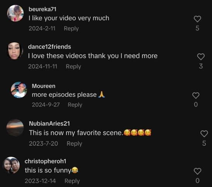
Task: Like beureka71's comment with the heart
Action: pyautogui.click(x=197, y=19)
